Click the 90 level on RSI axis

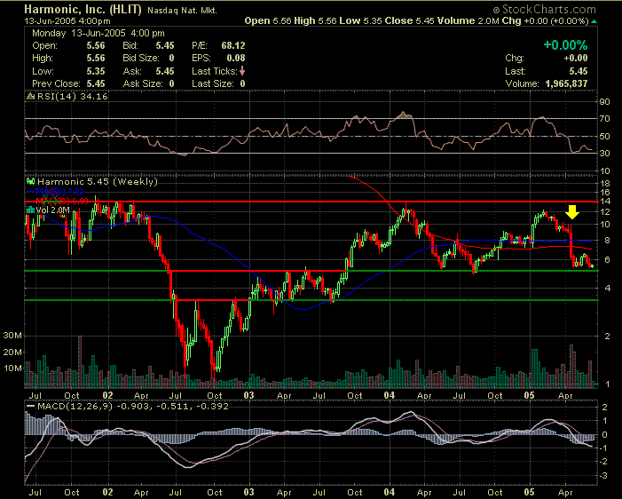pos(604,102)
